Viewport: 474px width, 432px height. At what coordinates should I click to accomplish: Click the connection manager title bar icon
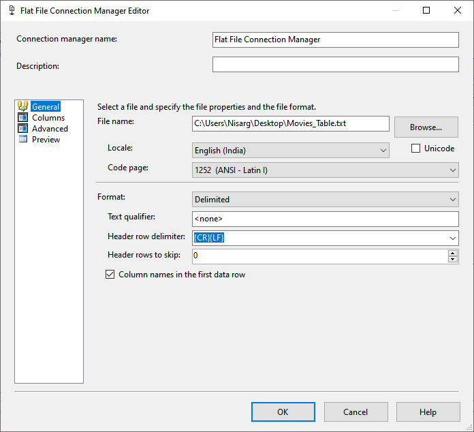[x=12, y=11]
